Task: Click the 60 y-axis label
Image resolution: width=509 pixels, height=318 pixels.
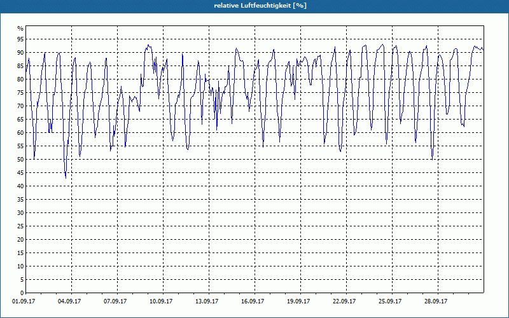Action: coord(20,133)
